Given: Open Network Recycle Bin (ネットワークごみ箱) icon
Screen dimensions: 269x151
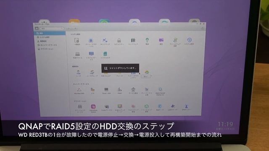Looking at the screenshot, I should click(147, 89).
